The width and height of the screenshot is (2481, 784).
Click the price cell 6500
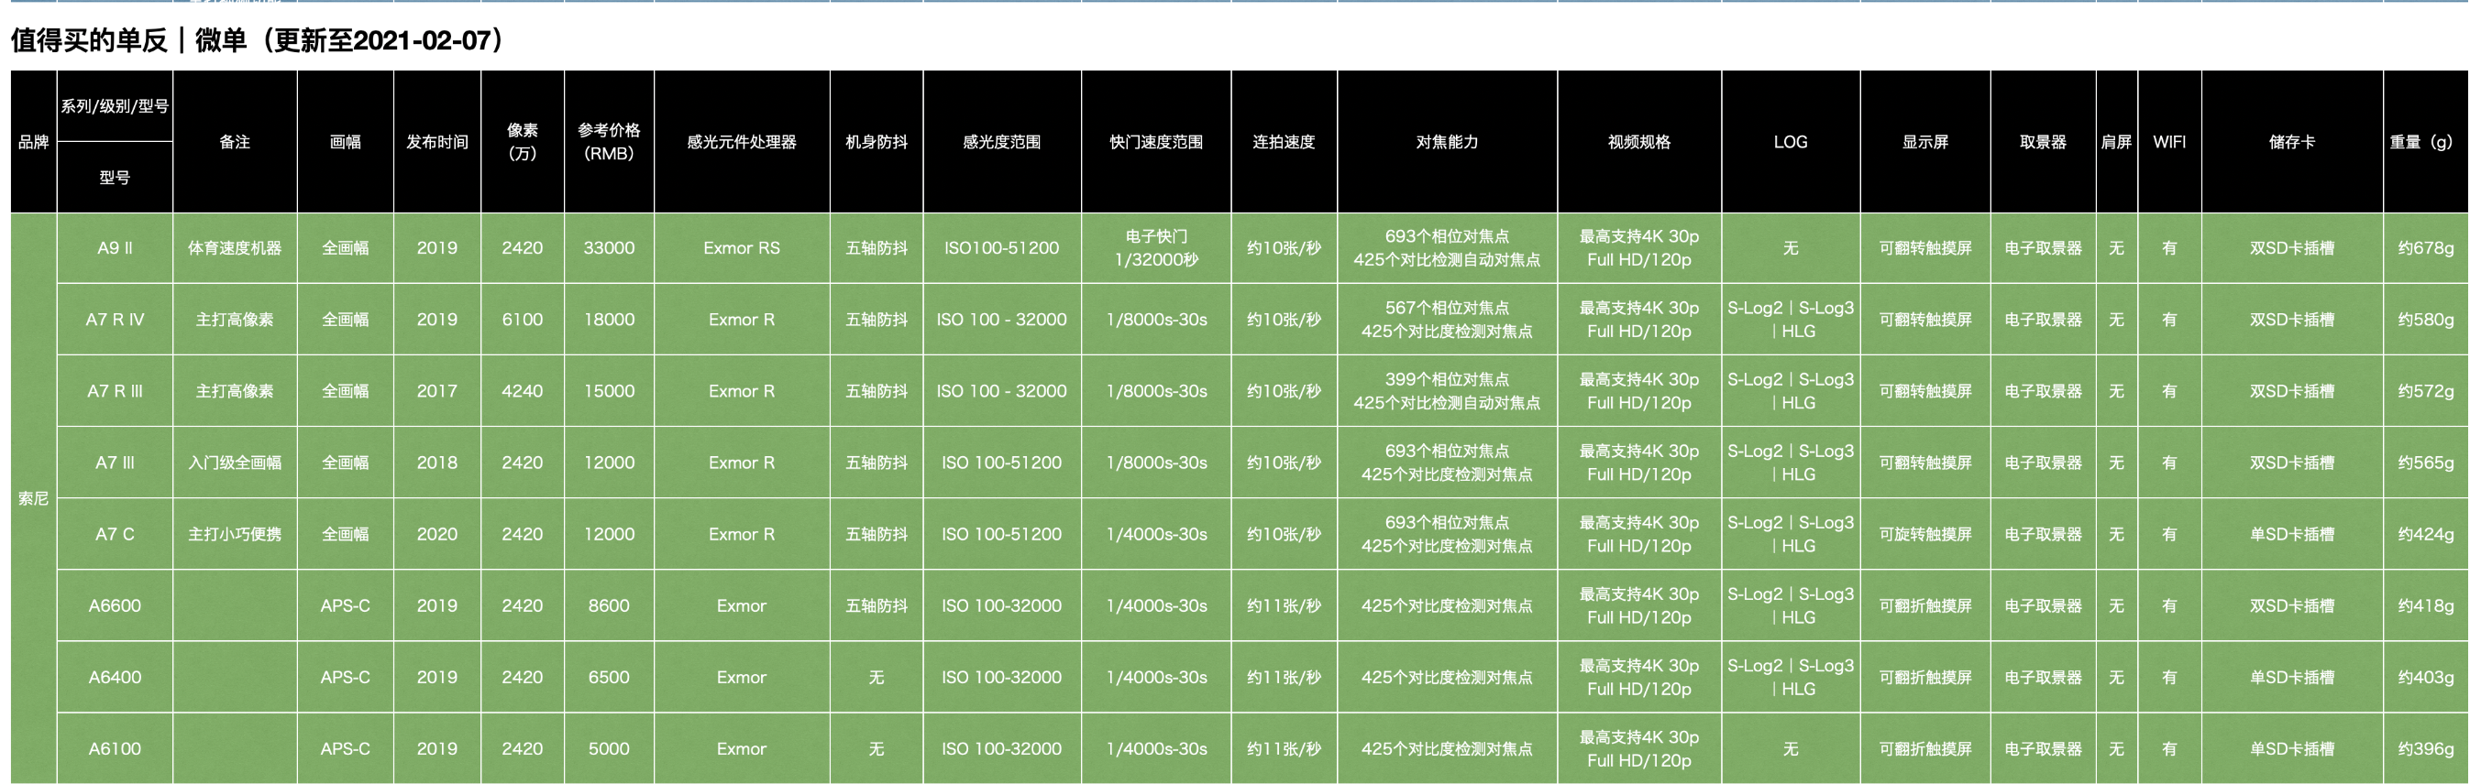(609, 677)
